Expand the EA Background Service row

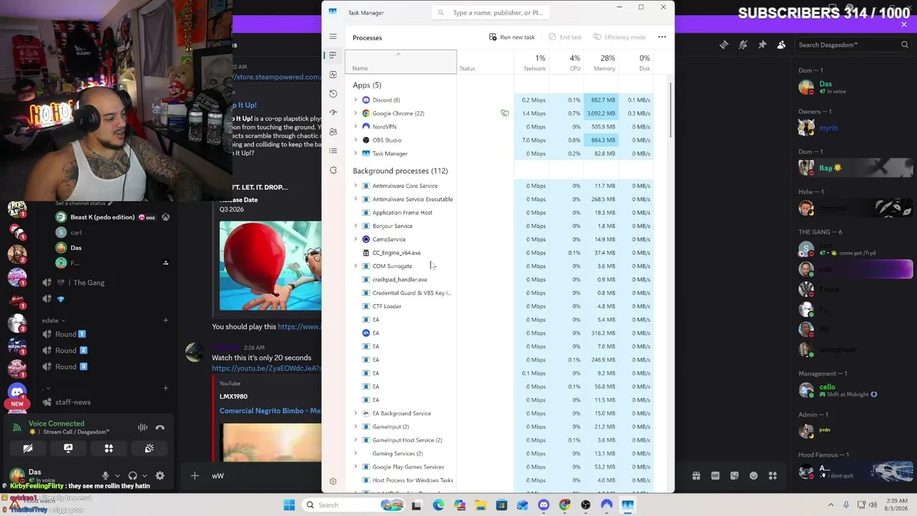[356, 414]
